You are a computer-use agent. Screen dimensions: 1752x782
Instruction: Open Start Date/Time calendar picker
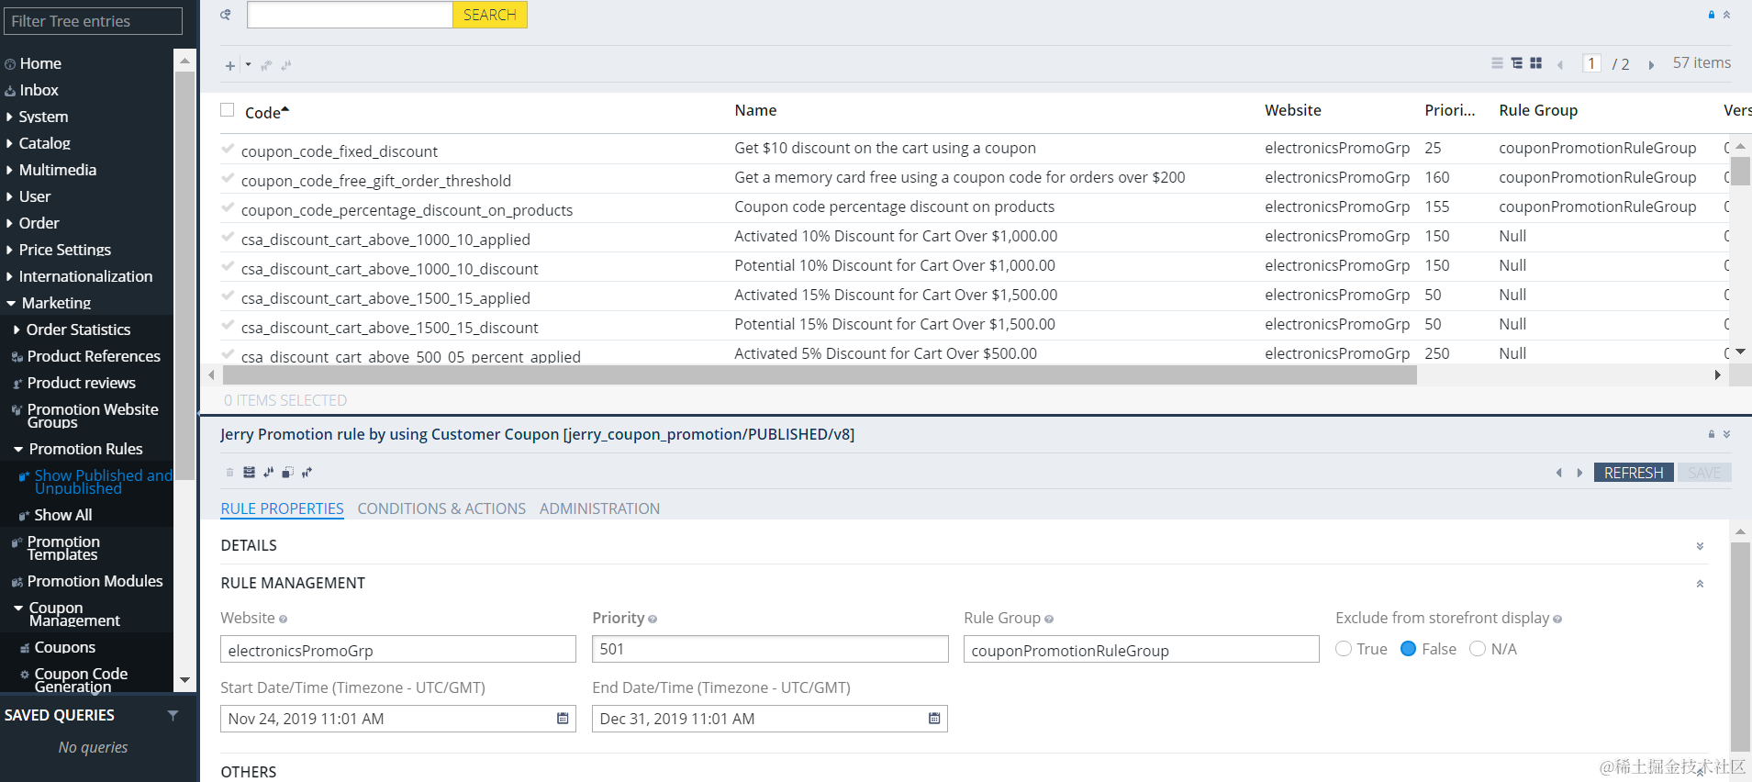pyautogui.click(x=563, y=719)
